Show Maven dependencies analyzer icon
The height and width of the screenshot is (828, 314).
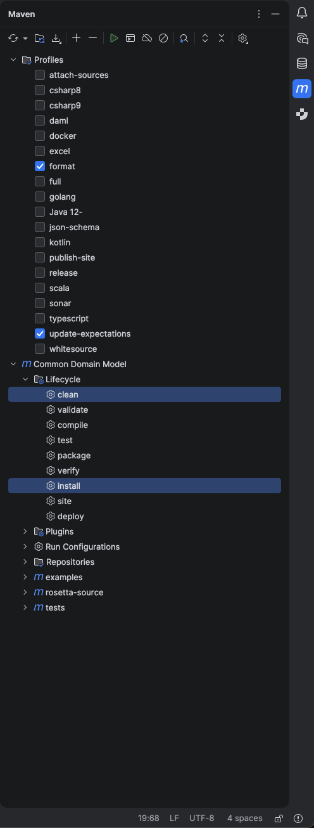(184, 39)
